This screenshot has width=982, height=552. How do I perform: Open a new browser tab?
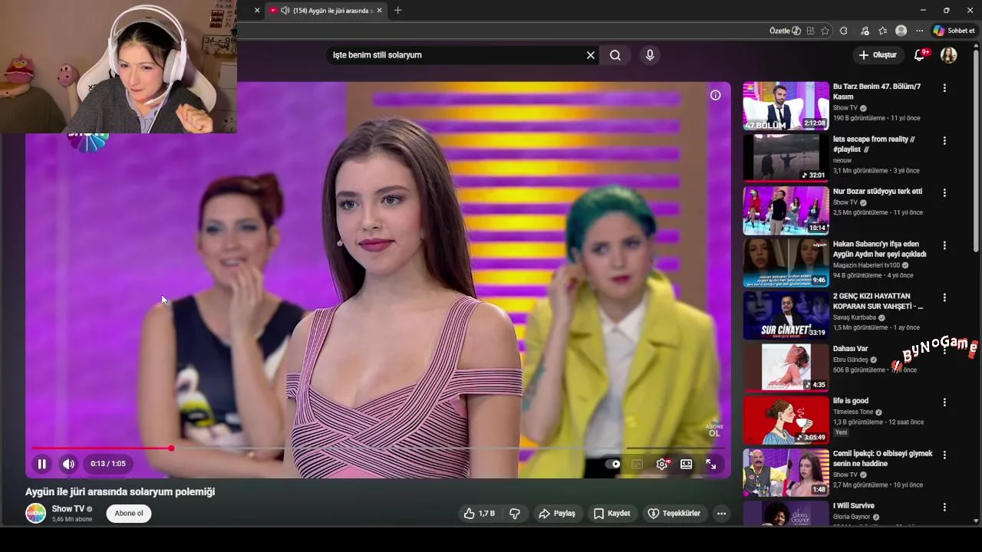point(397,11)
